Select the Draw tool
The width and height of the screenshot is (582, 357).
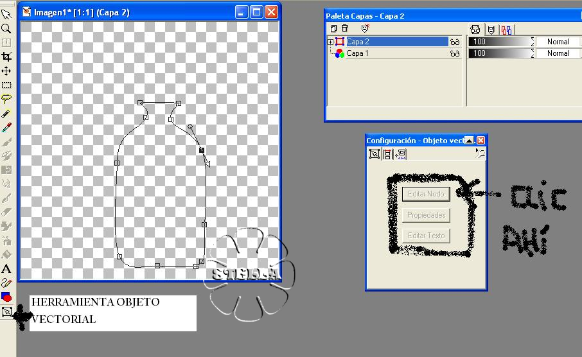click(x=6, y=283)
